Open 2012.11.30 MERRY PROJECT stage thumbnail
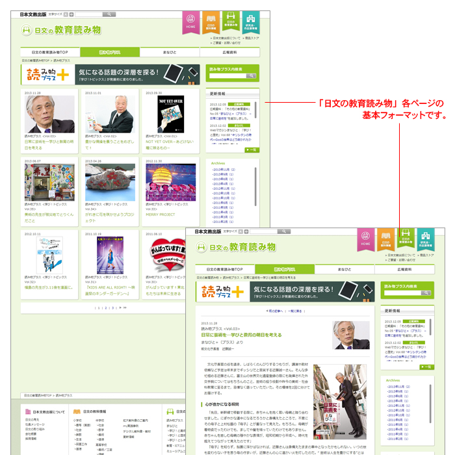The image size is (455, 455). point(170,182)
